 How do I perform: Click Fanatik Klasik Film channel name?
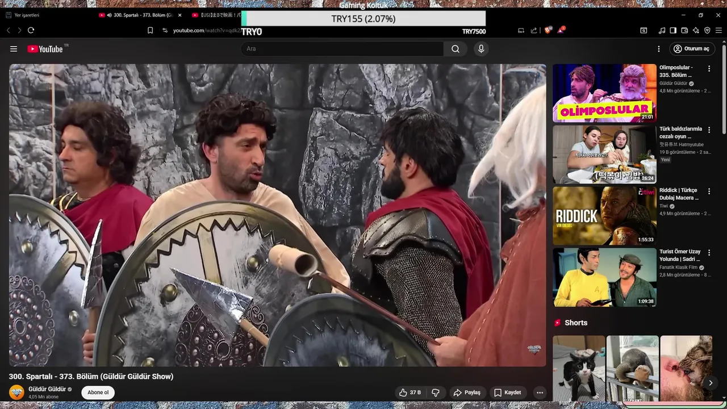click(x=678, y=268)
